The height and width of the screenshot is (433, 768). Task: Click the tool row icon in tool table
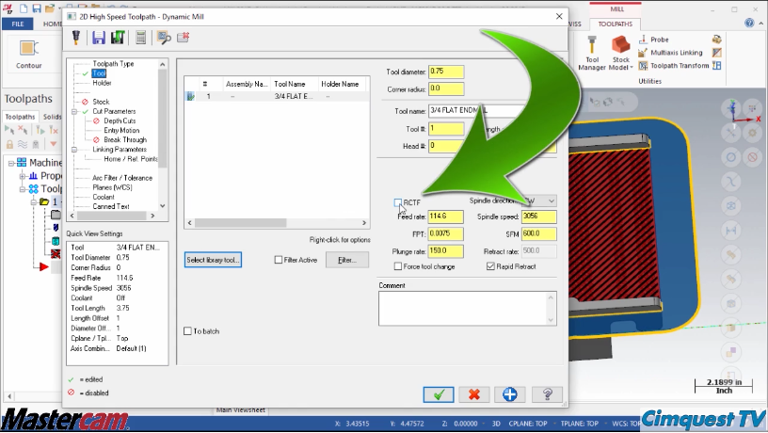click(190, 96)
